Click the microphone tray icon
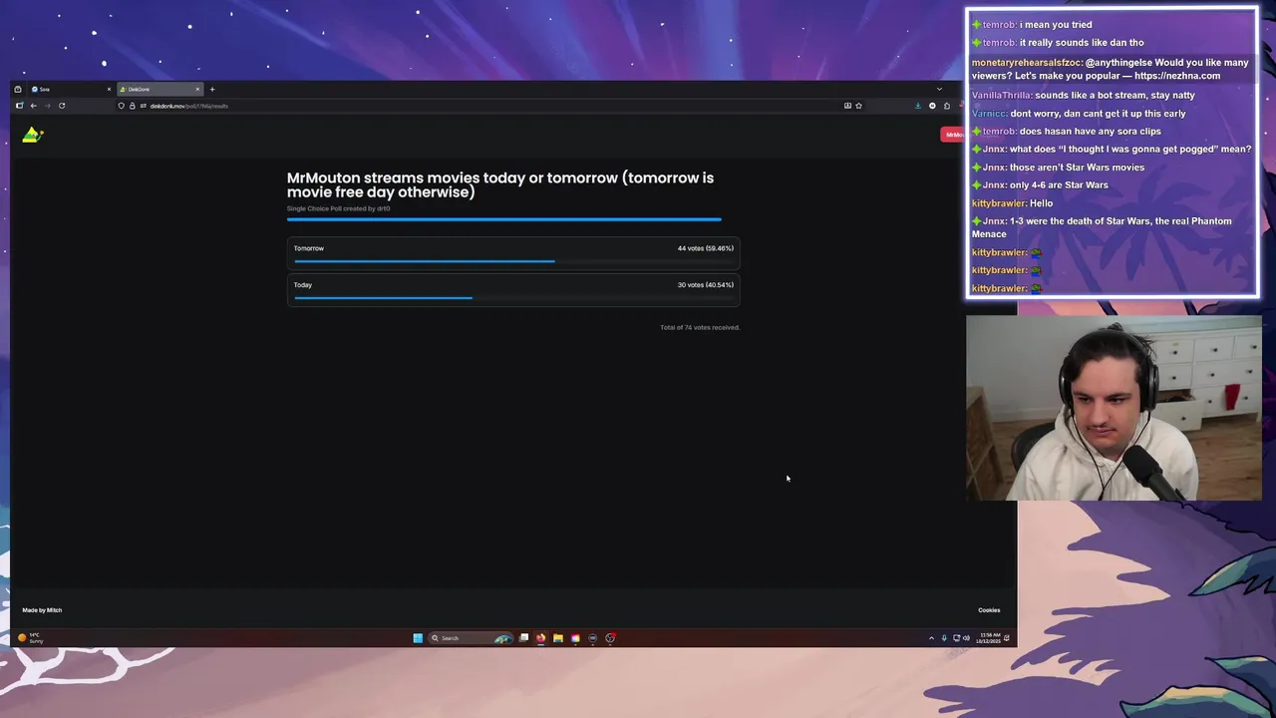 point(944,638)
